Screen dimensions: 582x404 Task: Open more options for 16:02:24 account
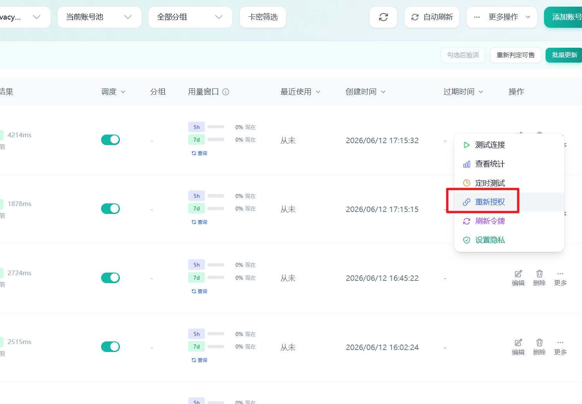[x=560, y=347]
